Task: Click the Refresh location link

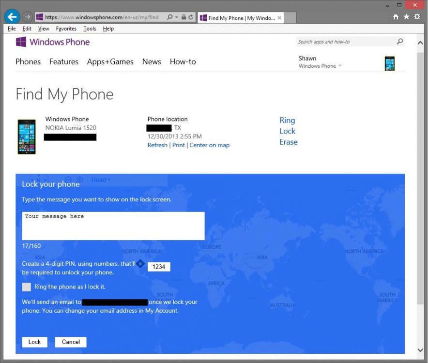Action: click(x=157, y=145)
